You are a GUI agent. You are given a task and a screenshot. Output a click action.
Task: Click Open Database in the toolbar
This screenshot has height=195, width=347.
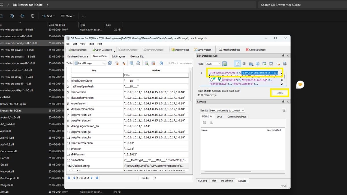pos(101,50)
